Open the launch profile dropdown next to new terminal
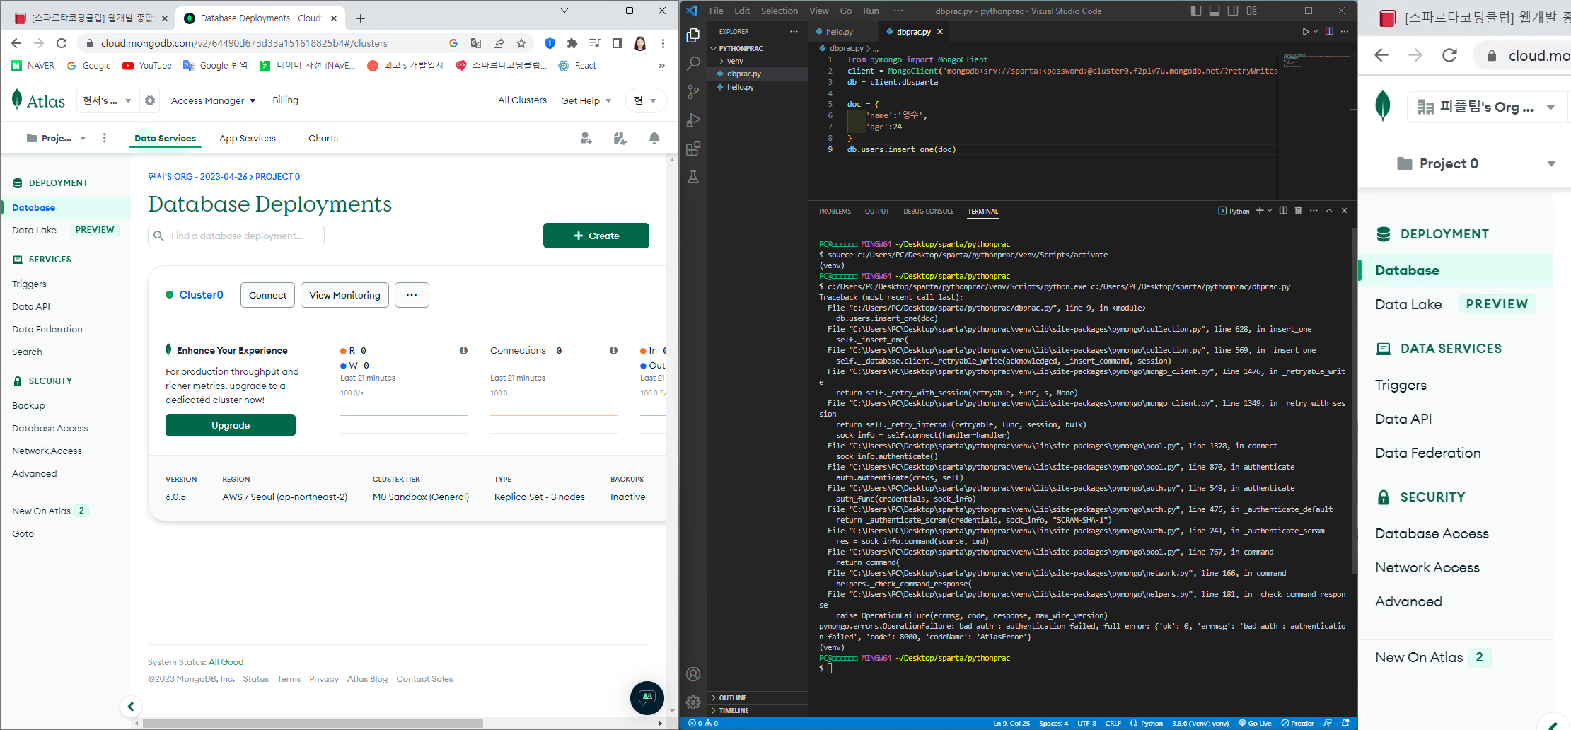The height and width of the screenshot is (730, 1571). click(x=1270, y=211)
